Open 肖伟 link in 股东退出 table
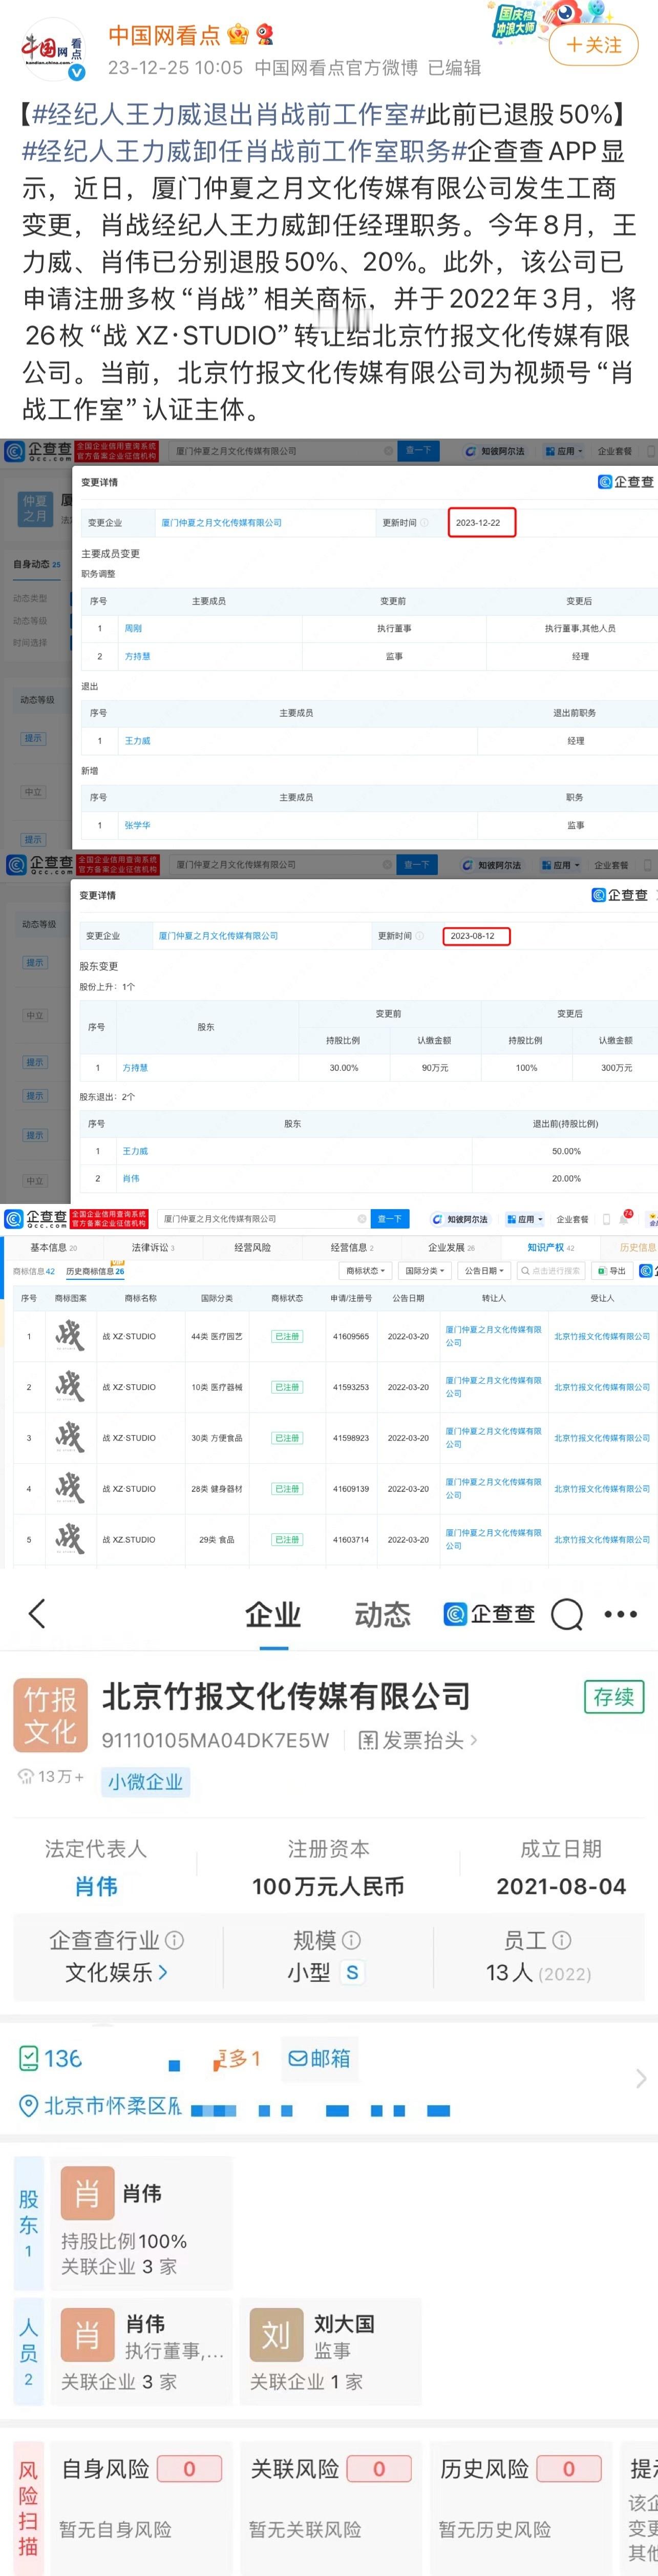658x2576 pixels. [131, 1179]
